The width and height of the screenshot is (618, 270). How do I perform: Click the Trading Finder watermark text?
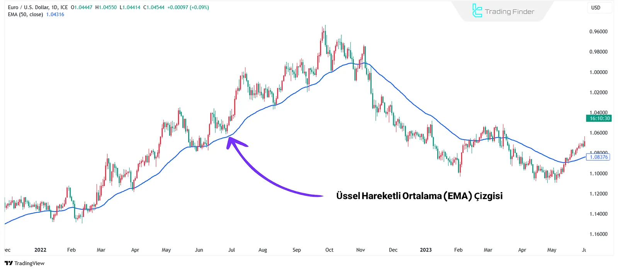509,12
